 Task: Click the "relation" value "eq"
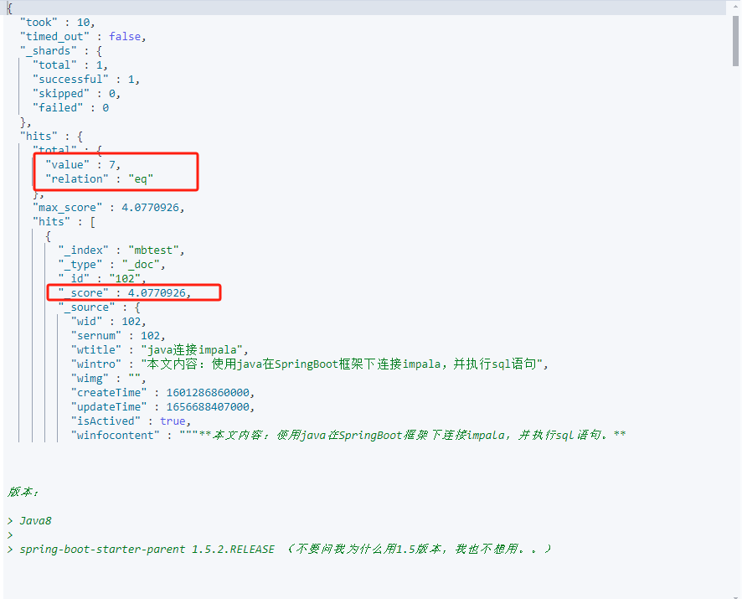(141, 178)
